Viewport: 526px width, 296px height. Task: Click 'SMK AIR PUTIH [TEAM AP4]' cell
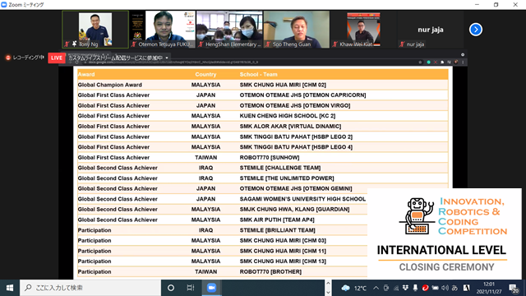277,220
